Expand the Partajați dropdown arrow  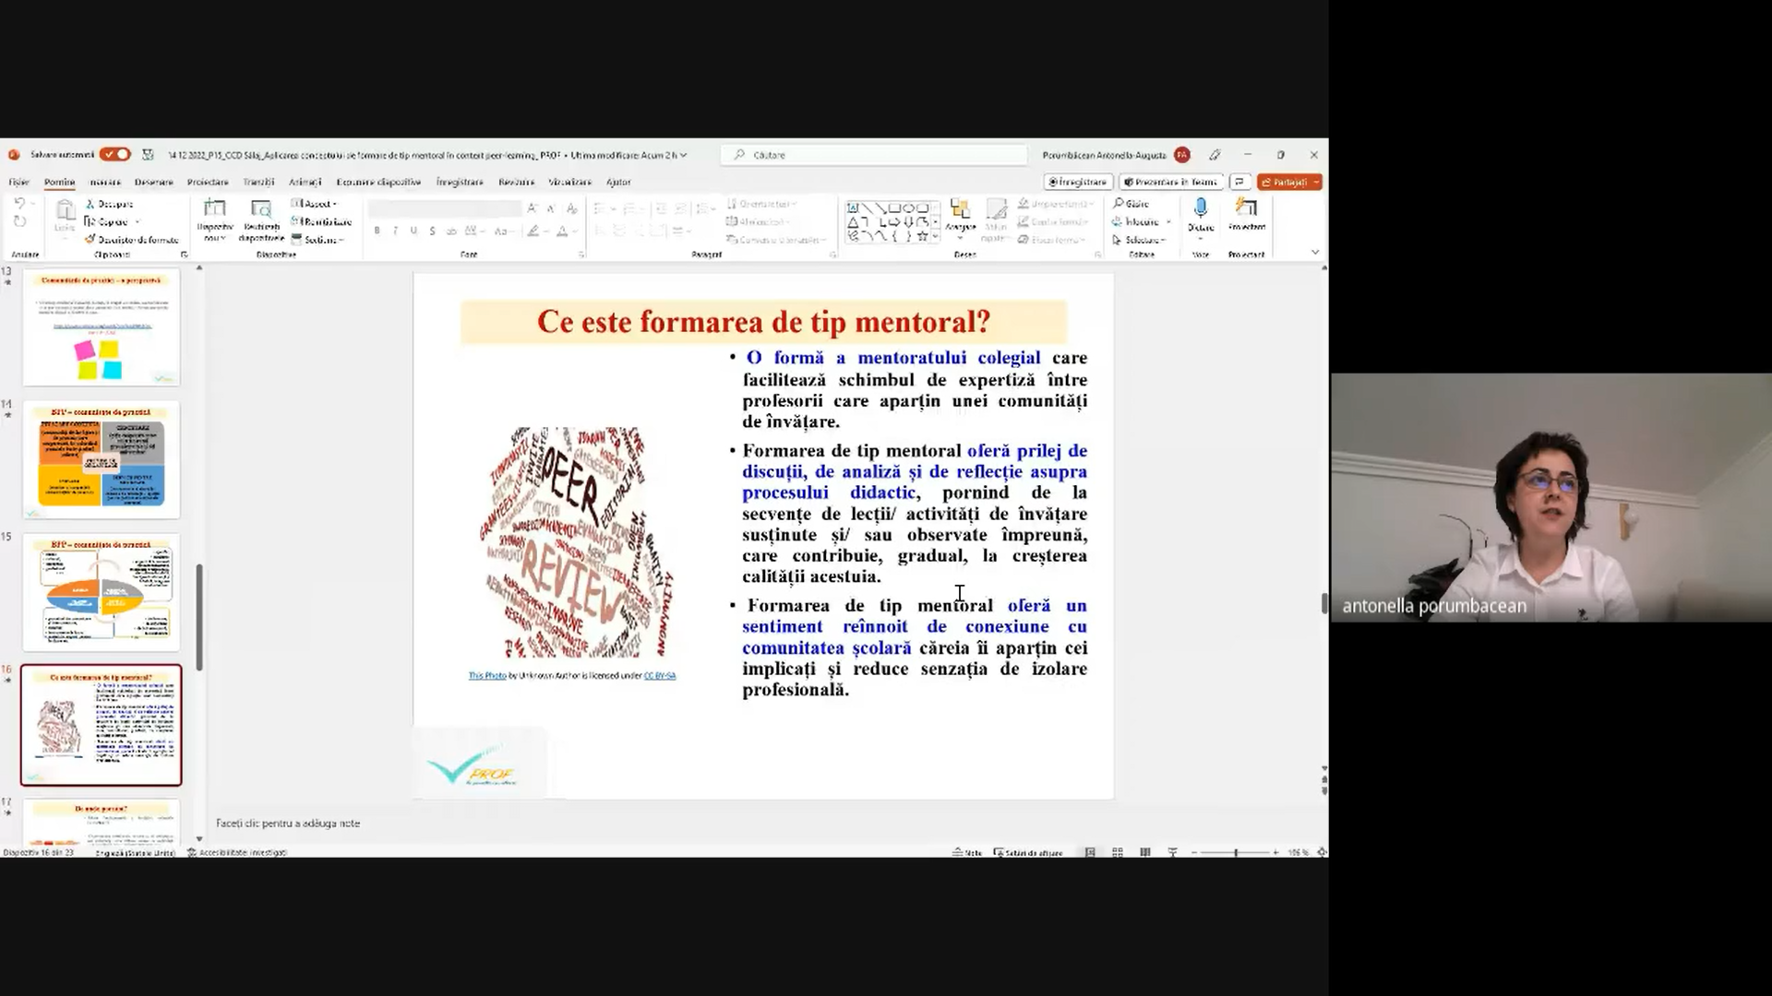(x=1316, y=183)
